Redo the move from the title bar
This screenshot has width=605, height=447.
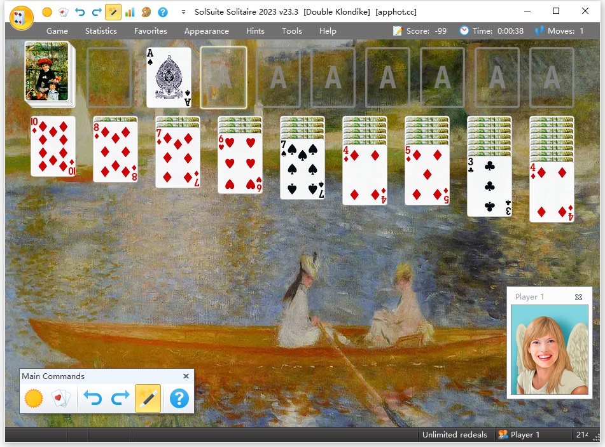pyautogui.click(x=97, y=12)
